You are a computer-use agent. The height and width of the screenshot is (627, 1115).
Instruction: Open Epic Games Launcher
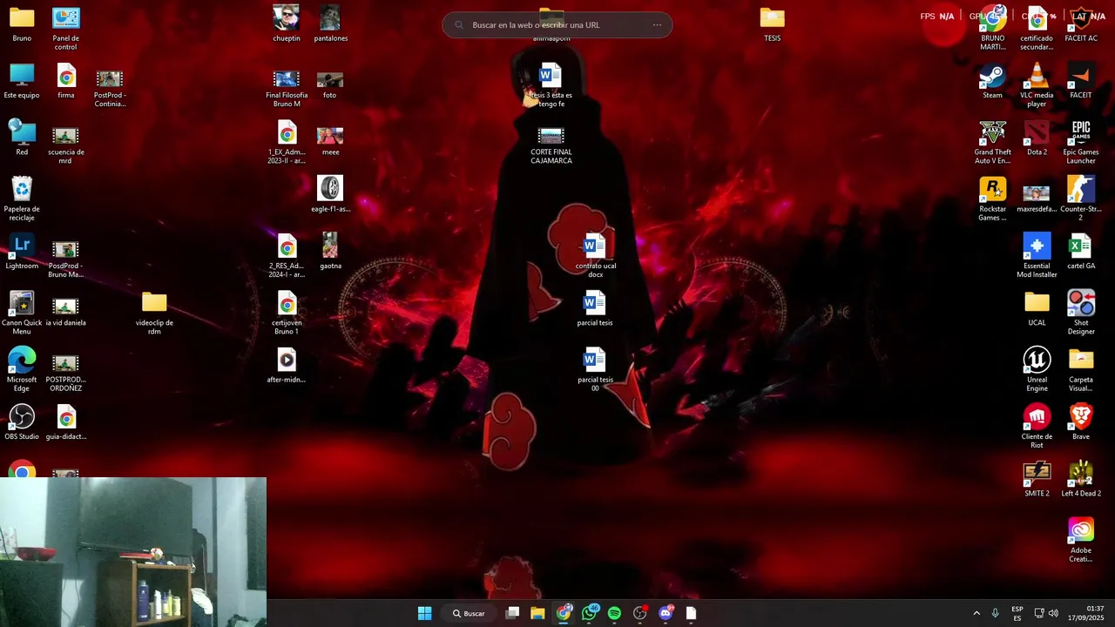point(1080,142)
